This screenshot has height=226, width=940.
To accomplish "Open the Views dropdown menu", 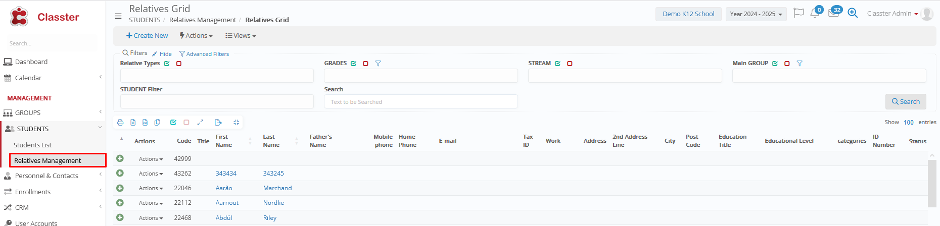I will click(241, 36).
